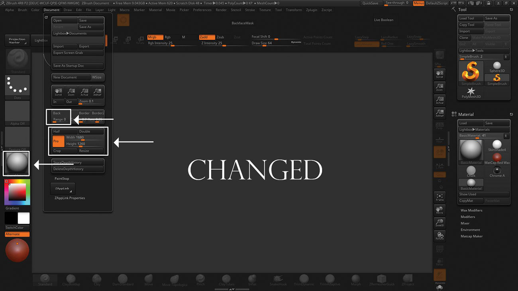Select the PolyMesh3D tool
Viewport: 518px width, 291px height.
(471, 92)
